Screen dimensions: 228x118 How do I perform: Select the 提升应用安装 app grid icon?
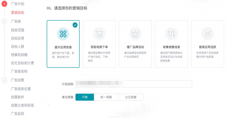63,34
